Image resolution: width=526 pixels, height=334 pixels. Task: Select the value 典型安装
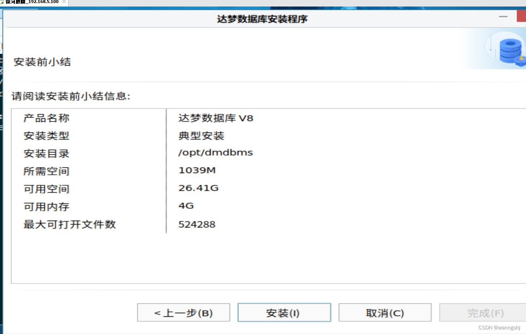(201, 136)
